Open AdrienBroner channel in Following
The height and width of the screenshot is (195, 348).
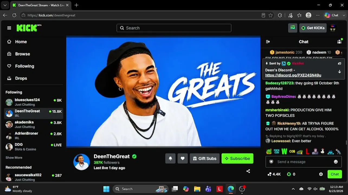point(34,135)
